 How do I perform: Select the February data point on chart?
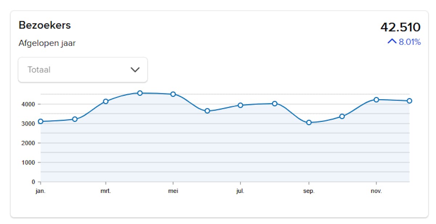click(x=75, y=119)
